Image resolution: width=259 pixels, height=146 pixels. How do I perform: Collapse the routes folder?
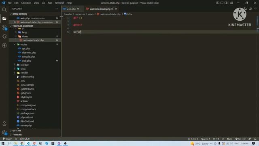[24, 44]
